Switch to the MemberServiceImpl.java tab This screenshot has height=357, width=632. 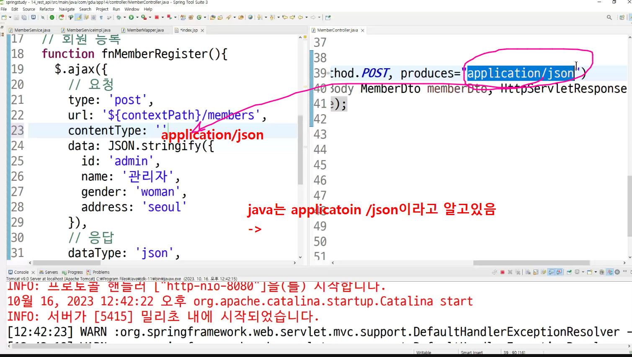point(85,30)
